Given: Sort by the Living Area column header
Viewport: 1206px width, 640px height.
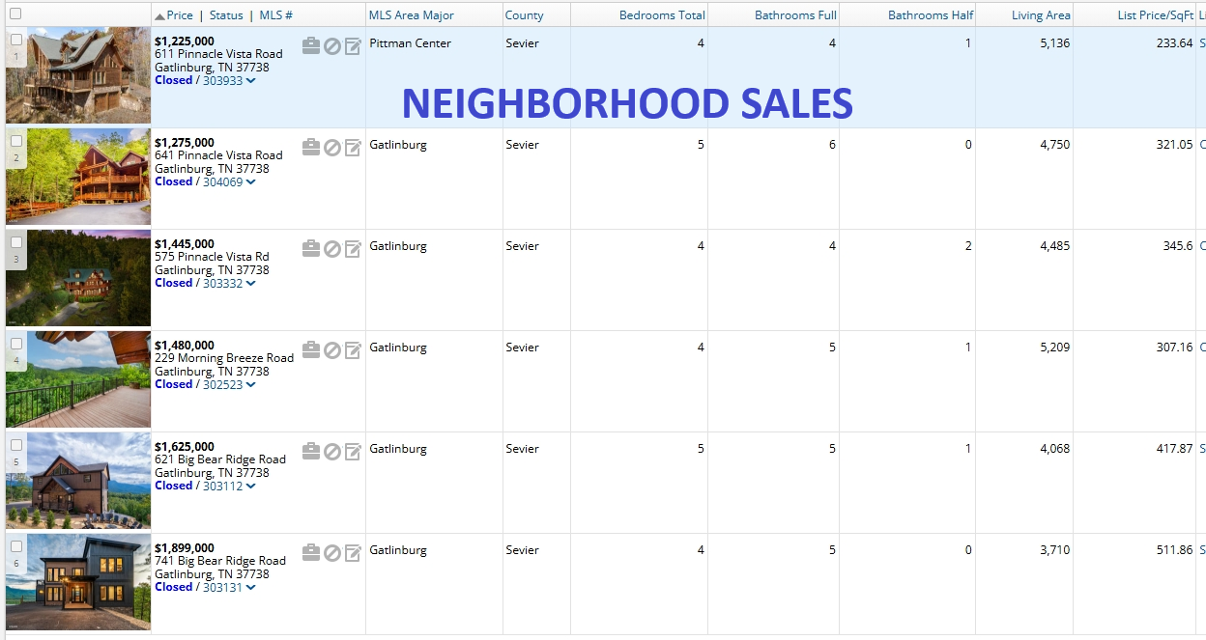Looking at the screenshot, I should 1040,15.
